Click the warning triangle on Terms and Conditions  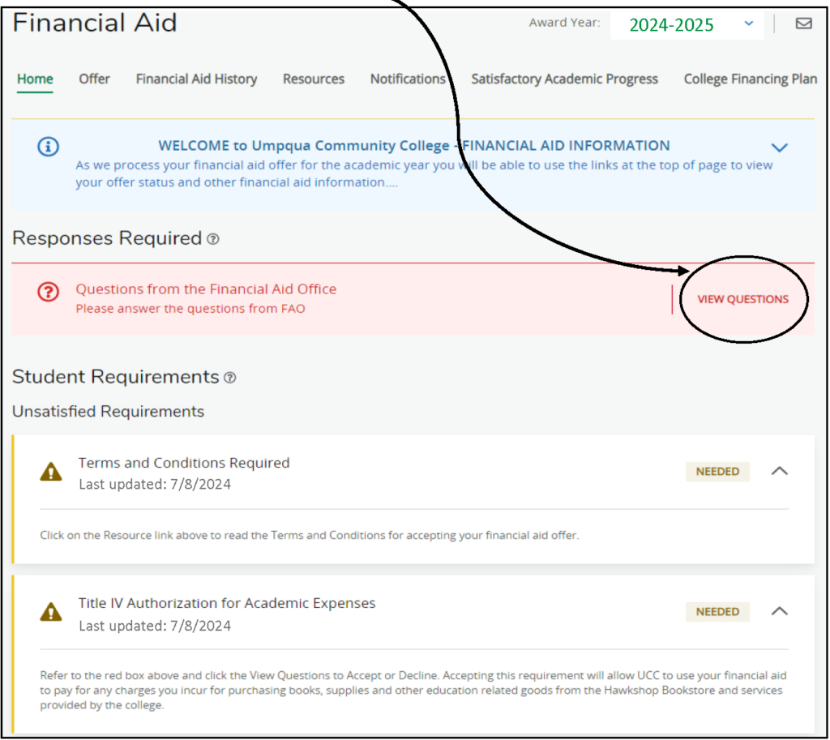pyautogui.click(x=51, y=471)
